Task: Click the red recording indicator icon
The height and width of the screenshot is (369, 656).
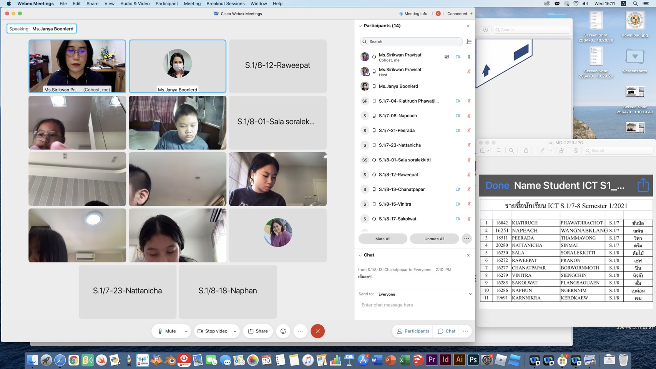Action: point(438,13)
